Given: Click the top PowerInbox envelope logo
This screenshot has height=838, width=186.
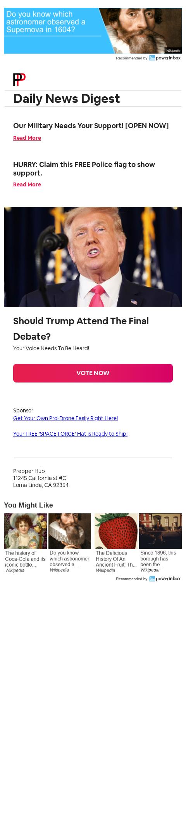Looking at the screenshot, I should pos(152,58).
